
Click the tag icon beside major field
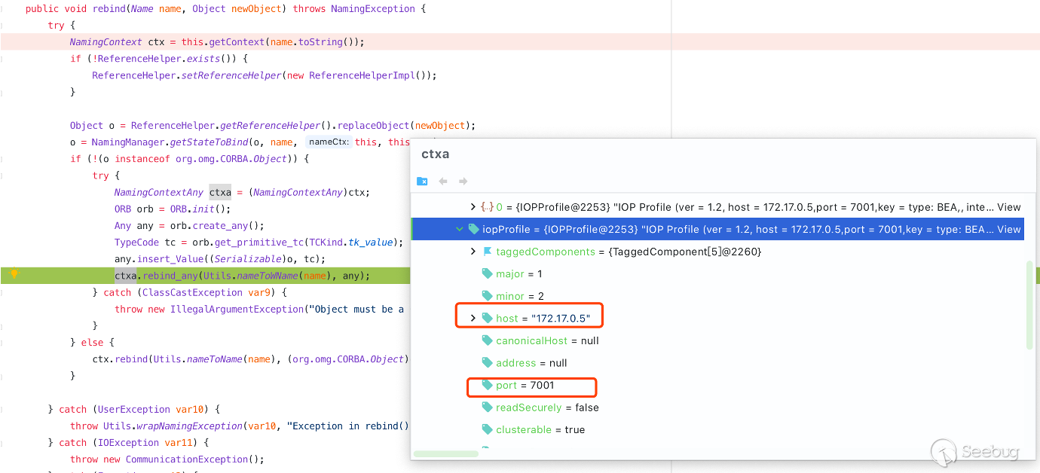click(487, 274)
